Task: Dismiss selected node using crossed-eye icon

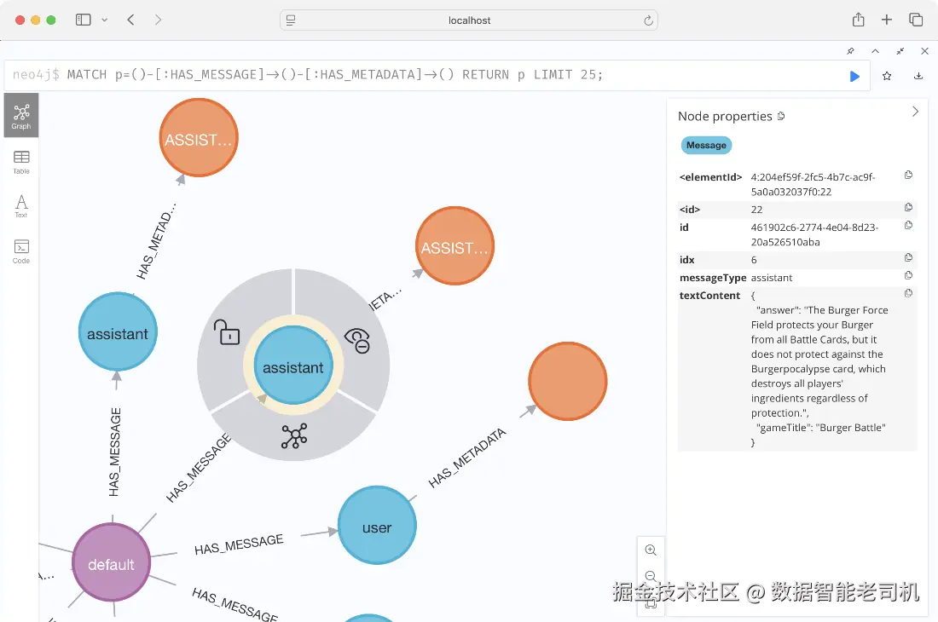Action: [358, 341]
